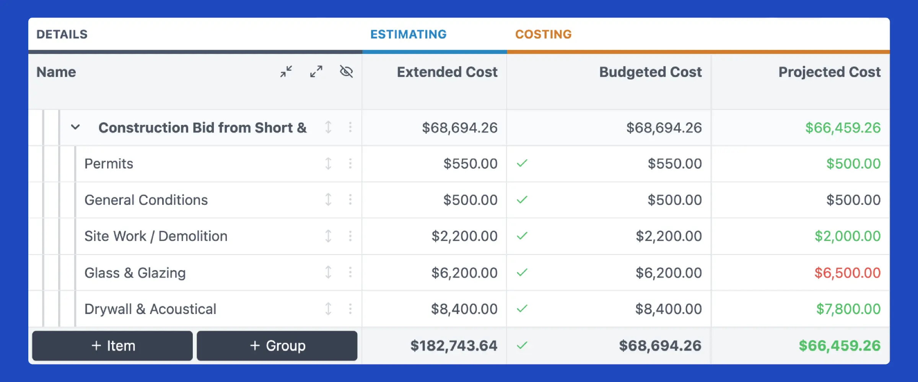Click the drag handle next to Glass & Glazing
The image size is (918, 382).
pos(328,272)
